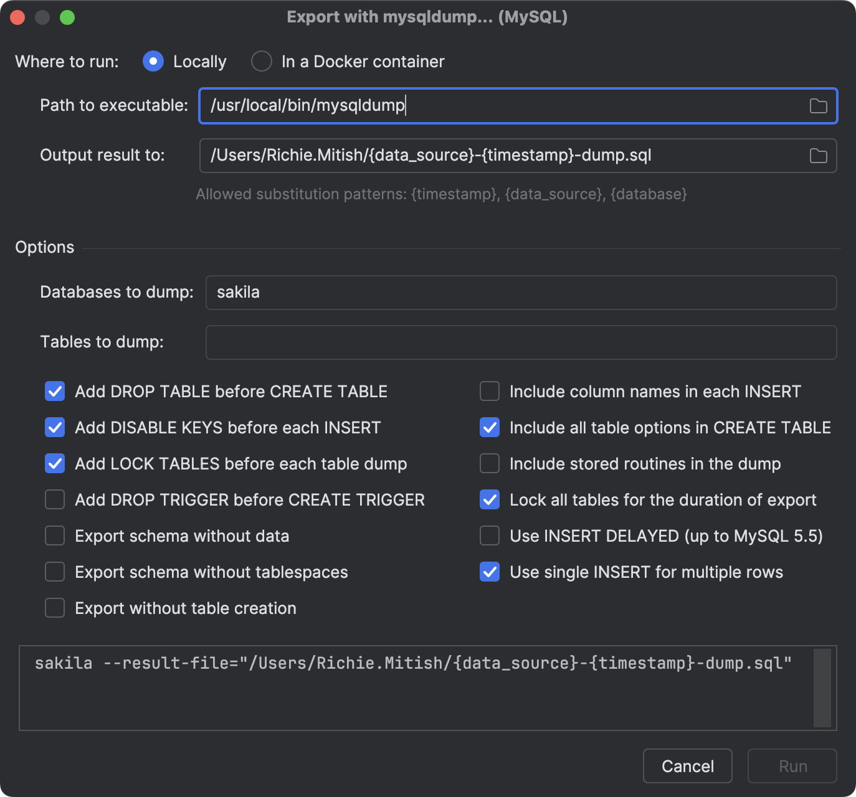Check Include column names in each INSERT

point(489,391)
